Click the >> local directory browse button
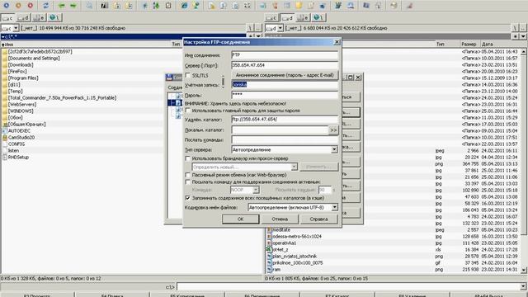The width and height of the screenshot is (528, 297). pos(333,130)
